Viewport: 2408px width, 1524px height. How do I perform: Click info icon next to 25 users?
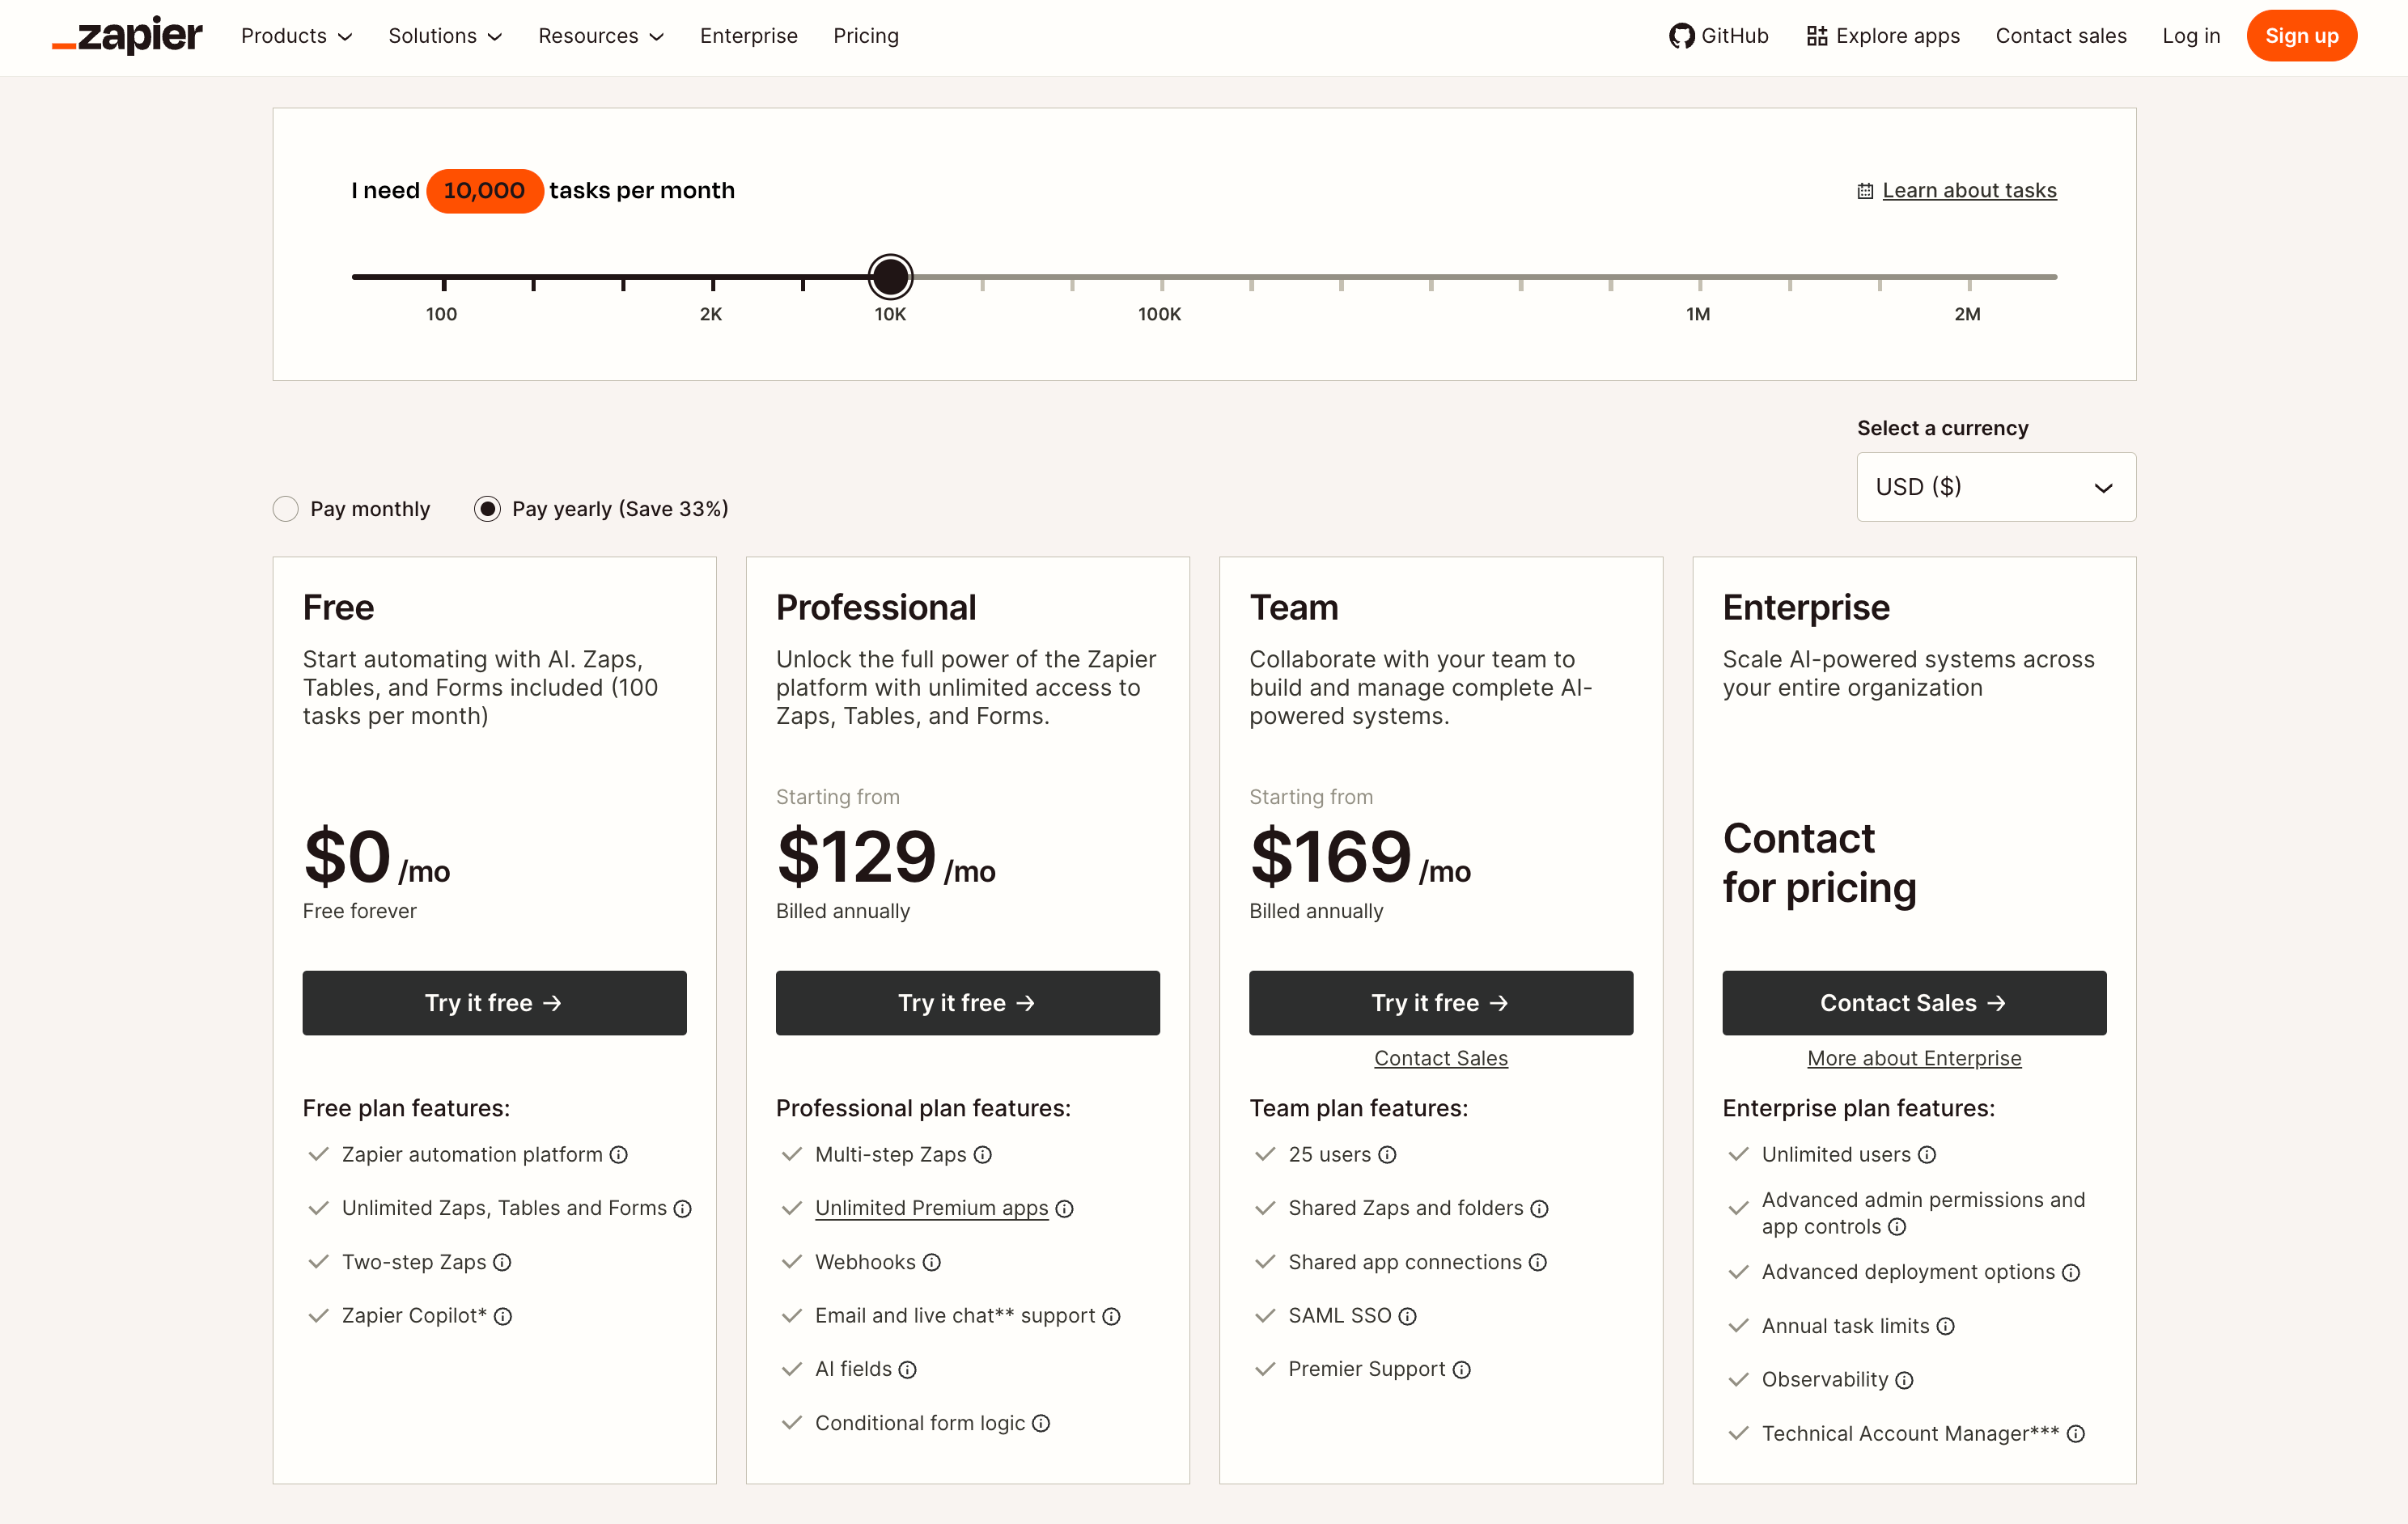(1387, 1155)
